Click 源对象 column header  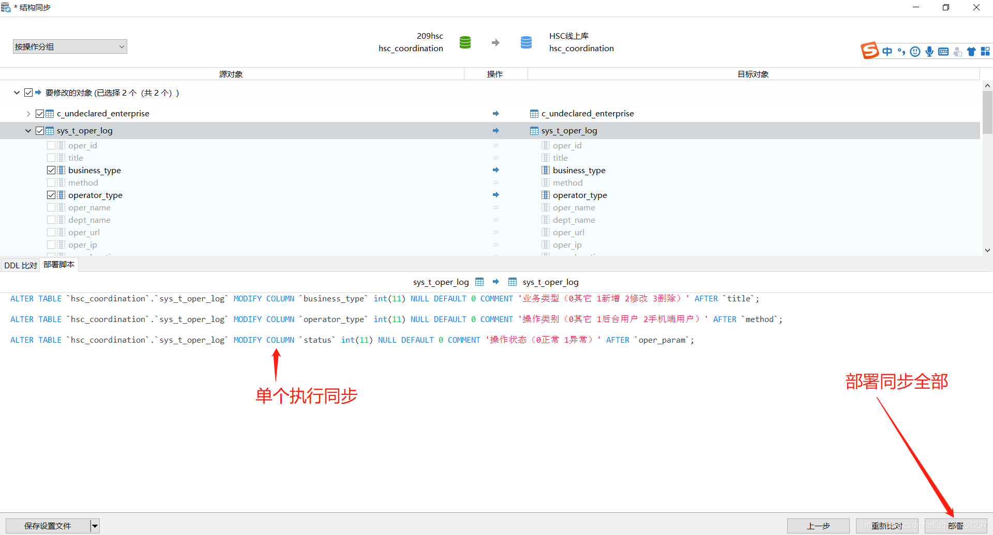(231, 74)
